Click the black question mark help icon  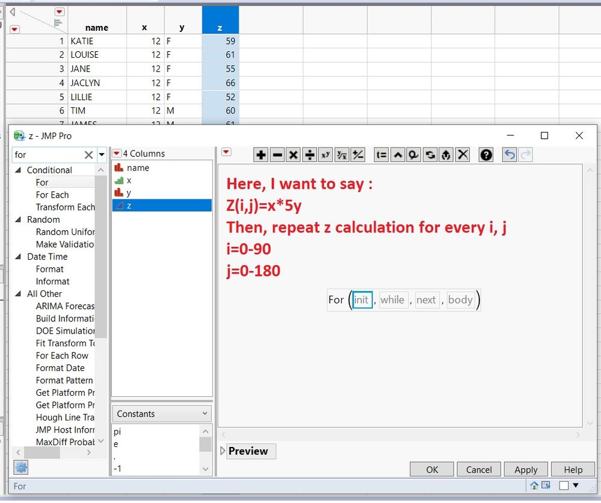point(486,155)
